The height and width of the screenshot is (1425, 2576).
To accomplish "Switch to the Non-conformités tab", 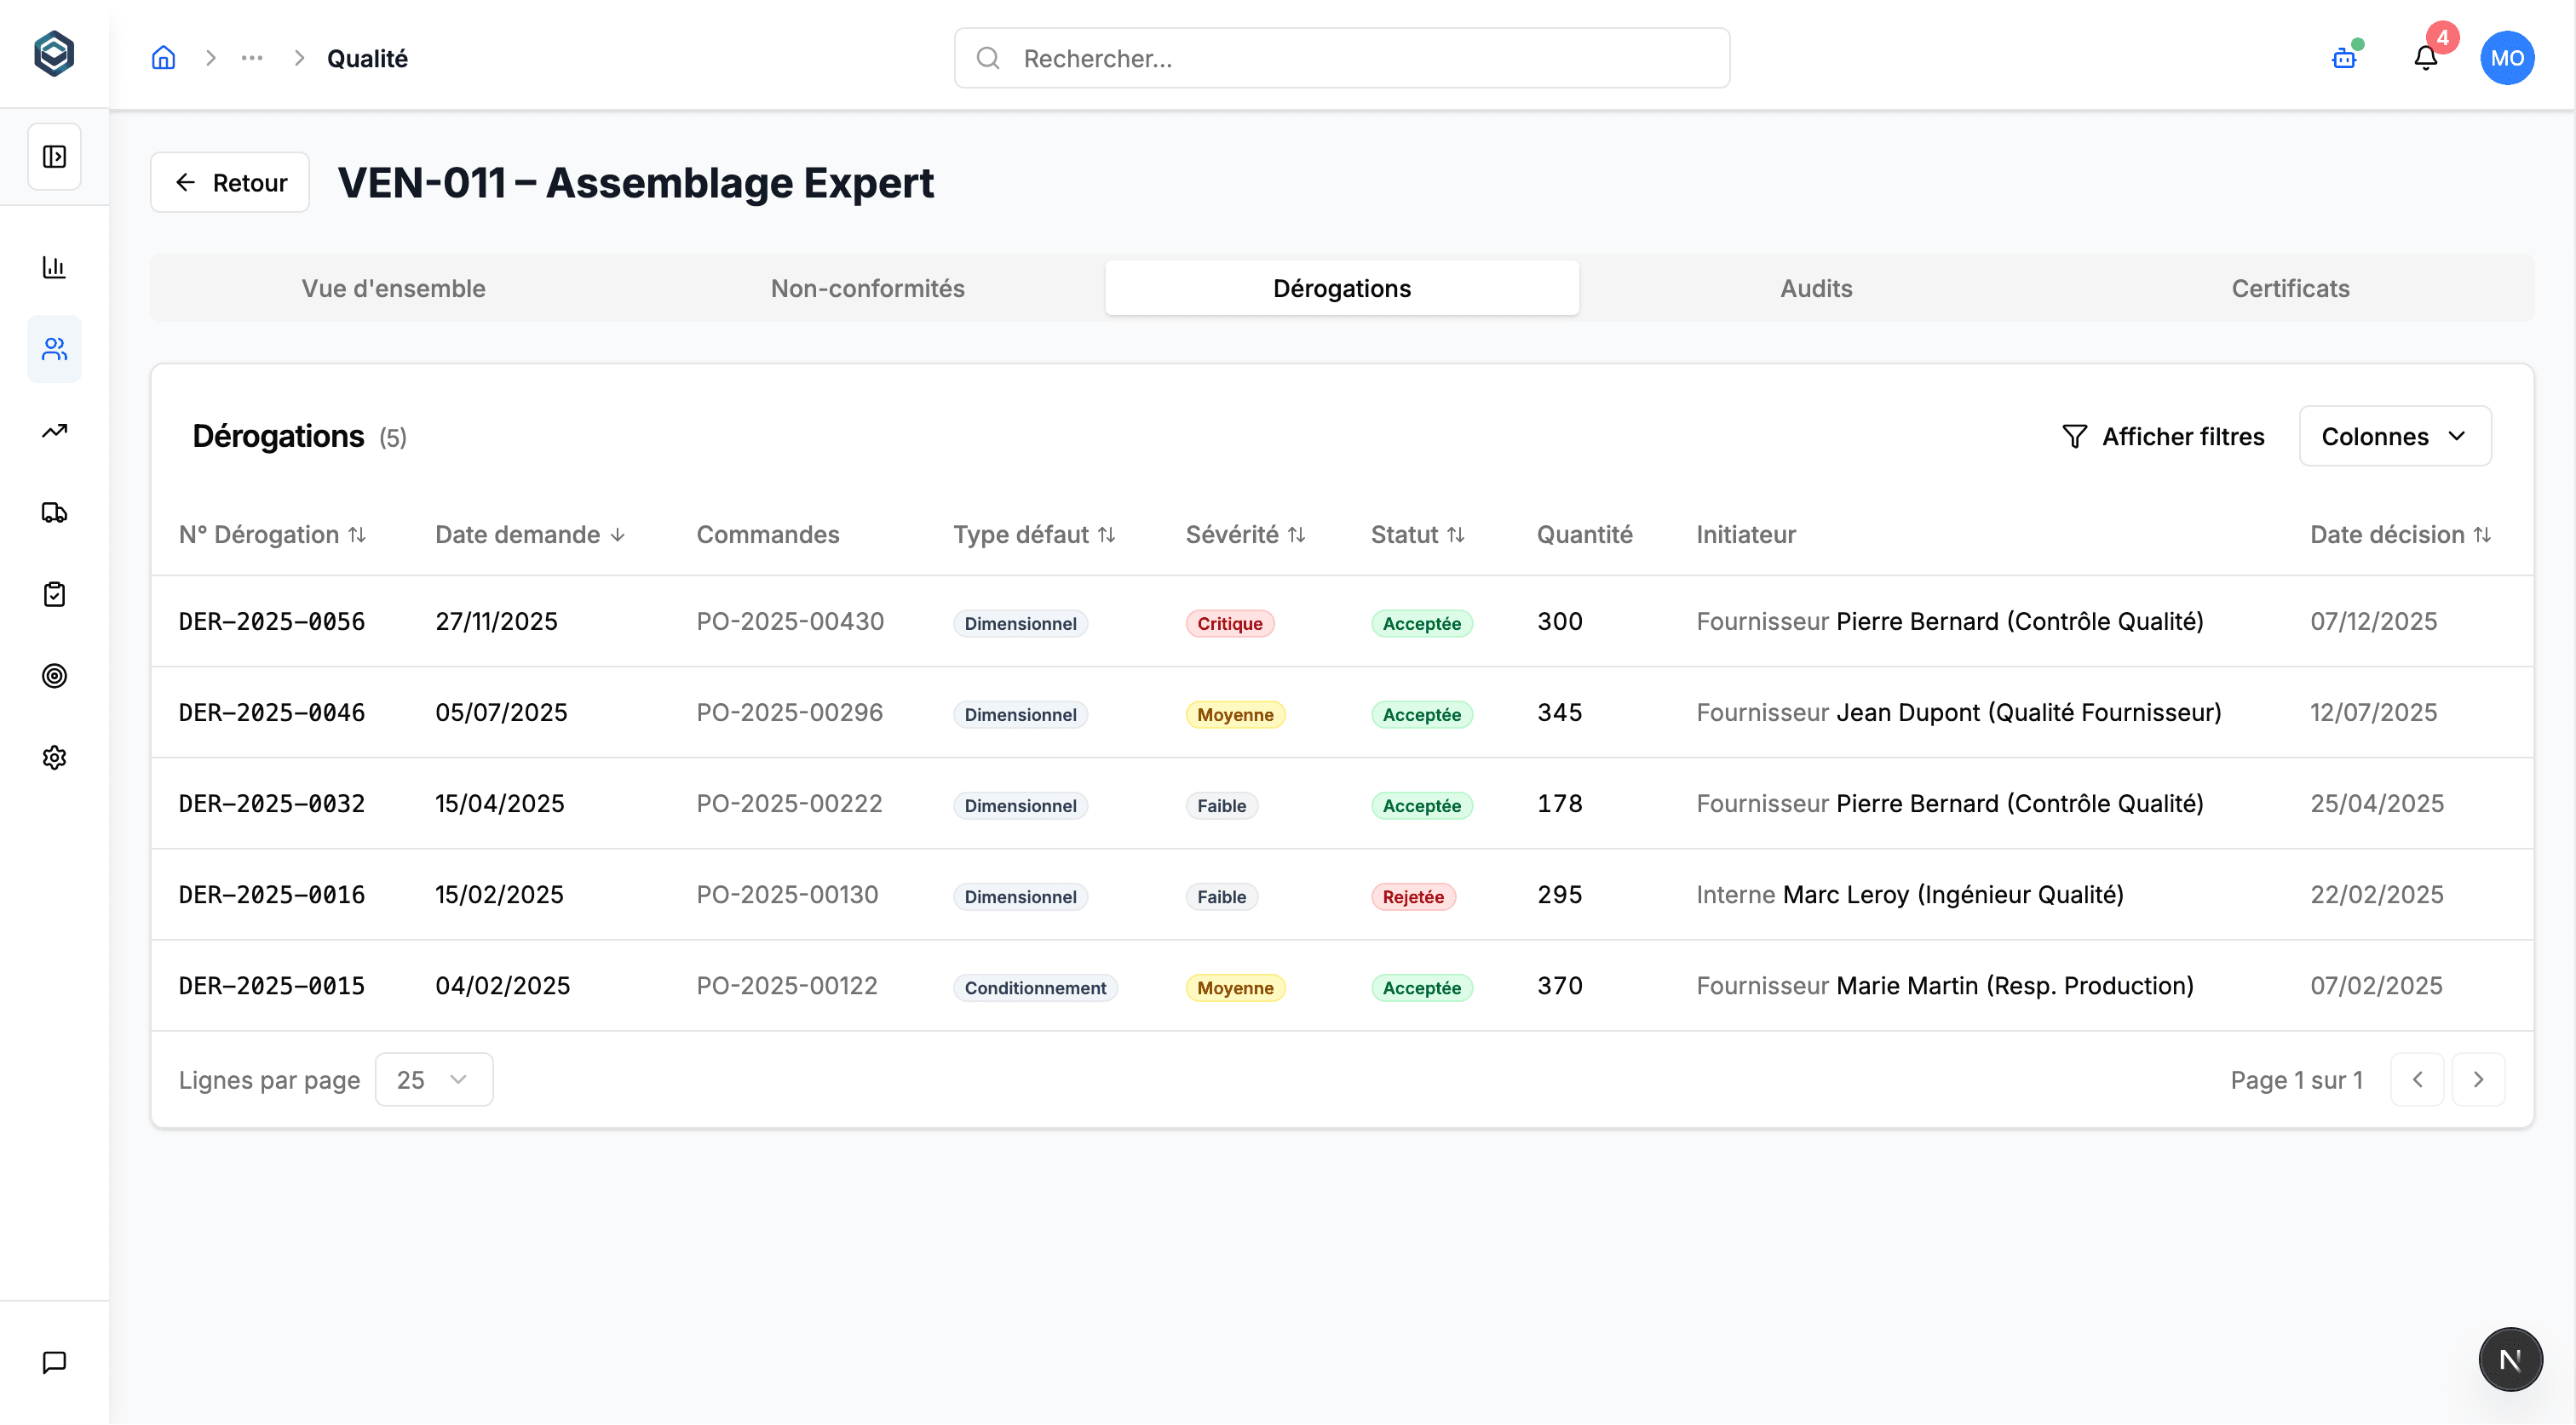I will 867,289.
